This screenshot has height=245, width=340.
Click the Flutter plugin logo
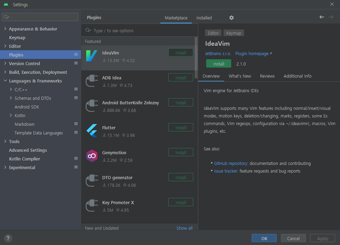click(91, 131)
